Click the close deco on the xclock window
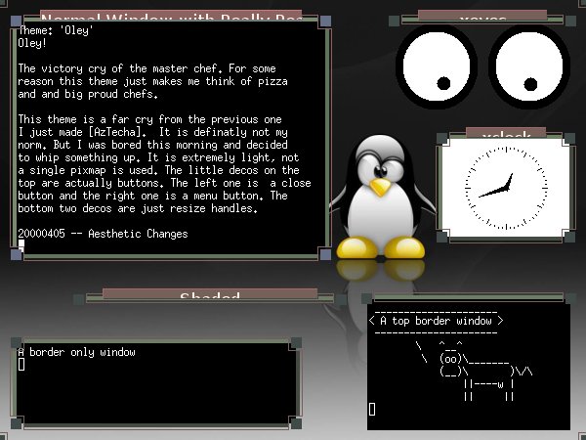 442,139
